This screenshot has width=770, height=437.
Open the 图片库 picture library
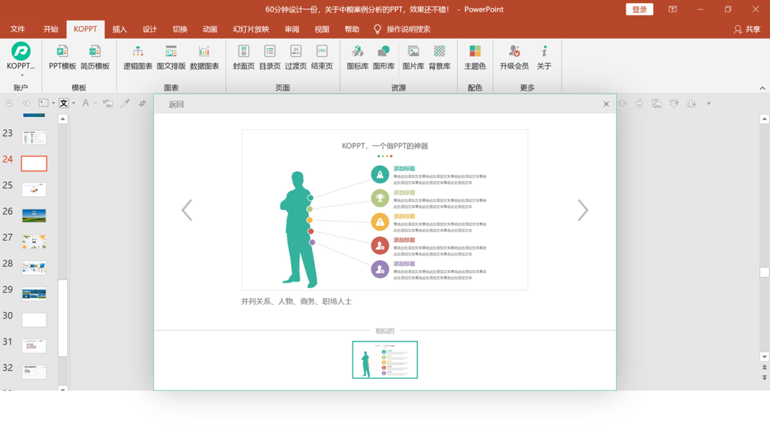tap(413, 57)
